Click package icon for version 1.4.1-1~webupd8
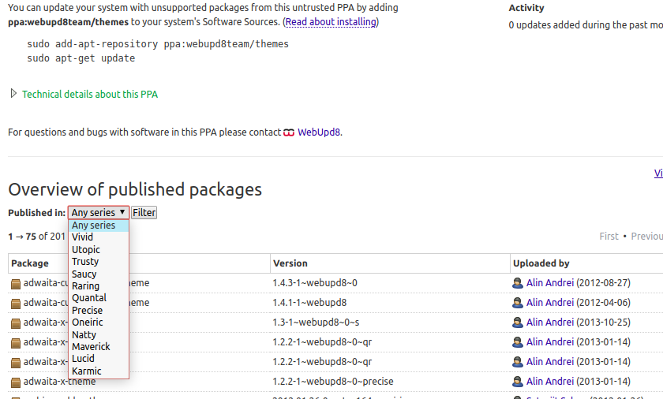Screen dimensions: 663x399 click(x=16, y=304)
